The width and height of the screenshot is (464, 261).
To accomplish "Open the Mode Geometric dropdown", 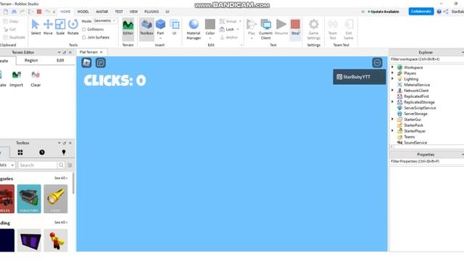I will [104, 21].
